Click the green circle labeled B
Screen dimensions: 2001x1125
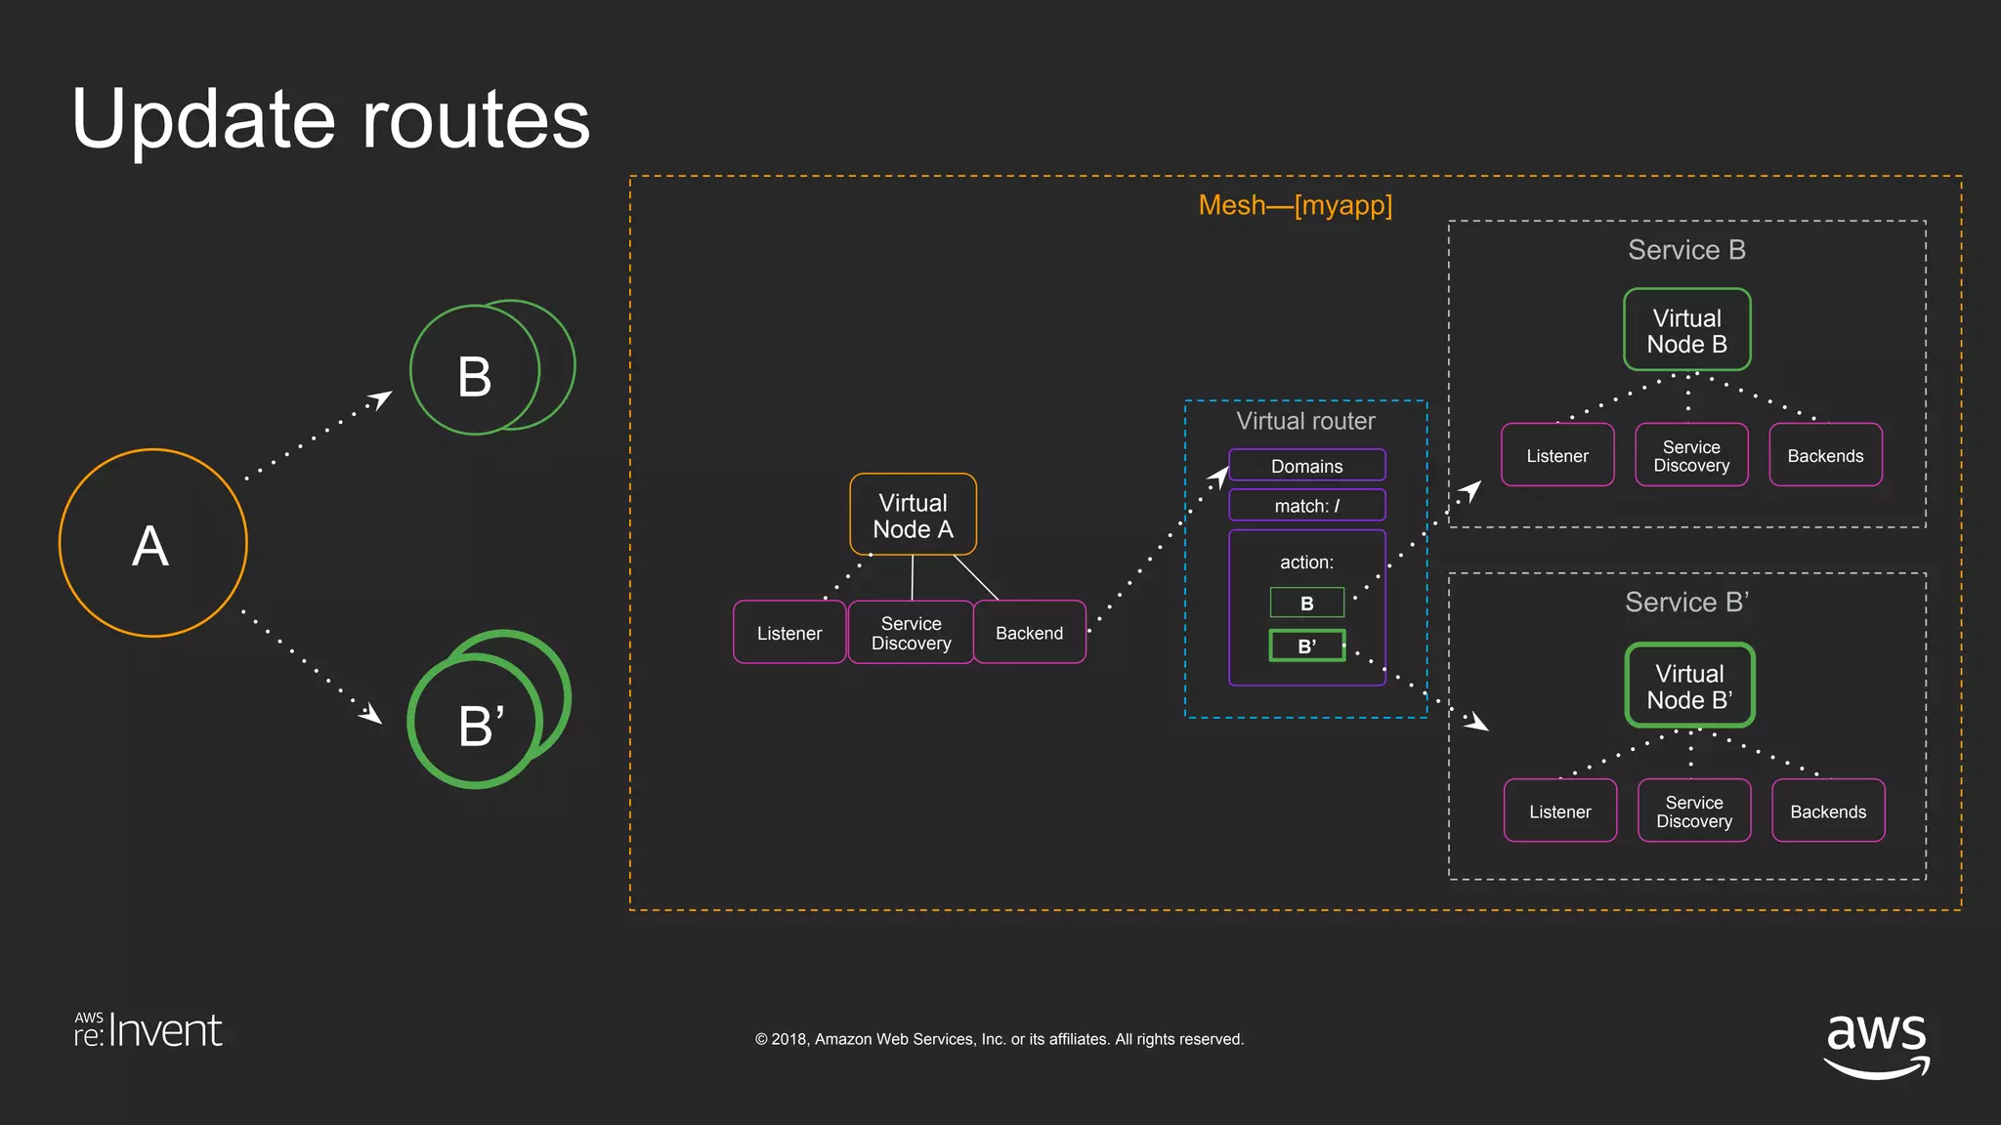(475, 372)
